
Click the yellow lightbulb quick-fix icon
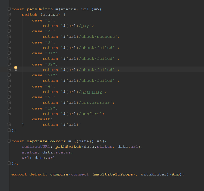point(16,68)
